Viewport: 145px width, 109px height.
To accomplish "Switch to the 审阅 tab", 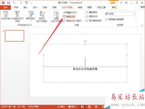I will coord(80,7).
